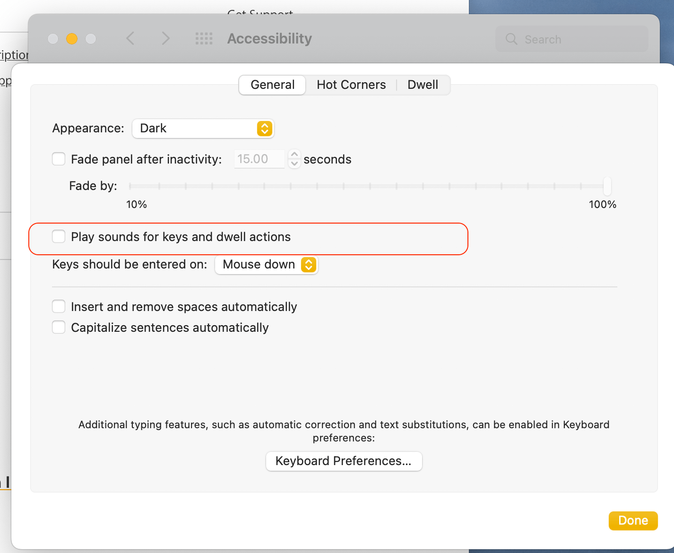Click the seconds stepper up arrow
The height and width of the screenshot is (553, 674).
coord(294,155)
